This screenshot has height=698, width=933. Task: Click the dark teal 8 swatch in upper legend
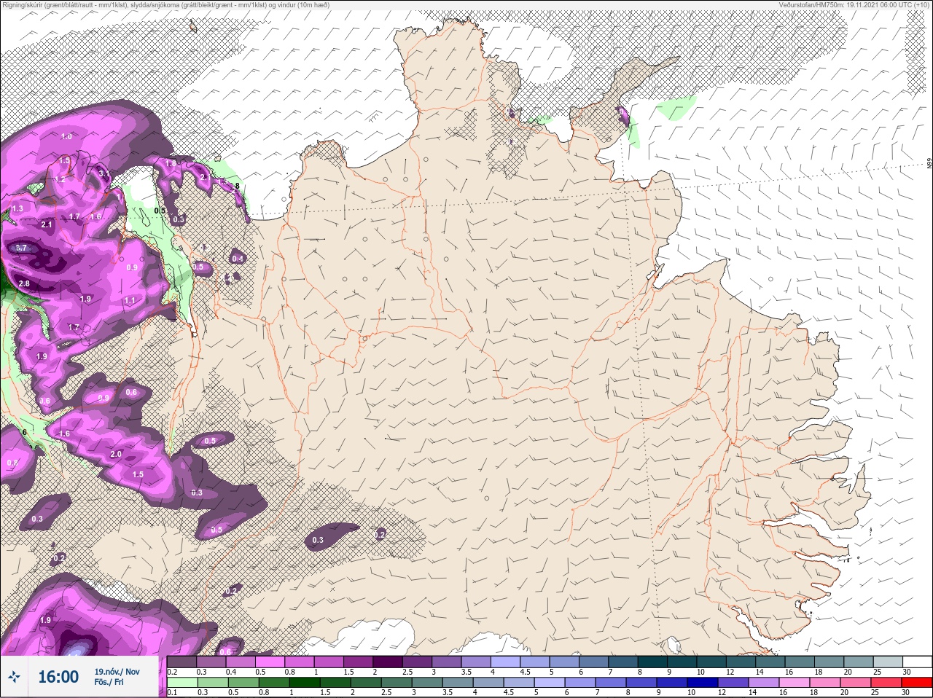654,661
